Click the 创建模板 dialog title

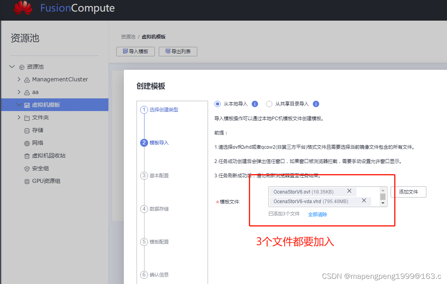[x=151, y=86]
